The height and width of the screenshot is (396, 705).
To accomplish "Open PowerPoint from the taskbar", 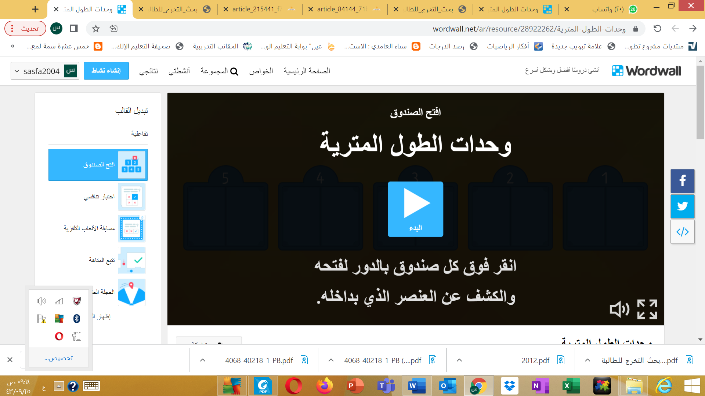I will click(x=355, y=386).
